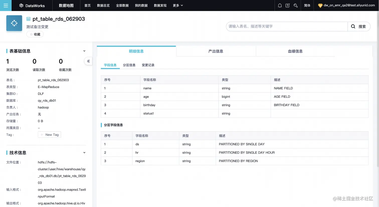
Task: Add a New Tag
Action: click(49, 135)
